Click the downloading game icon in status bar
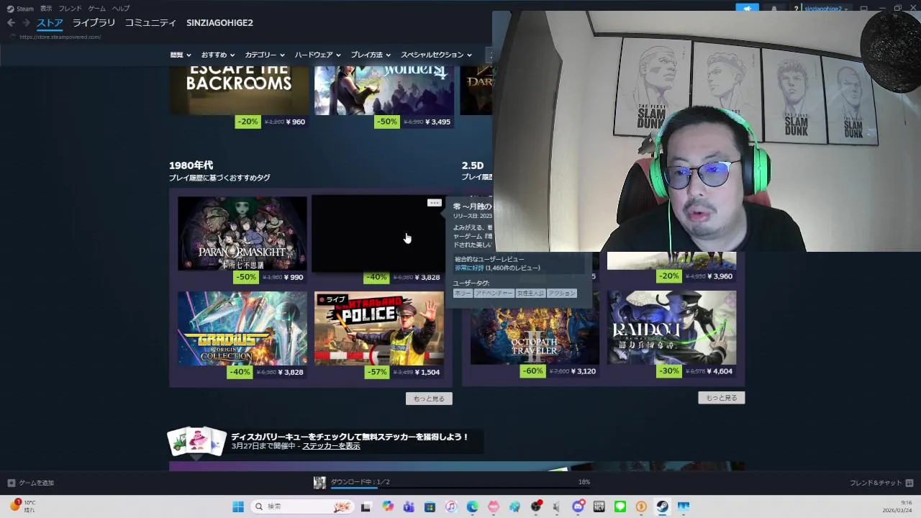This screenshot has height=518, width=921. pyautogui.click(x=319, y=483)
